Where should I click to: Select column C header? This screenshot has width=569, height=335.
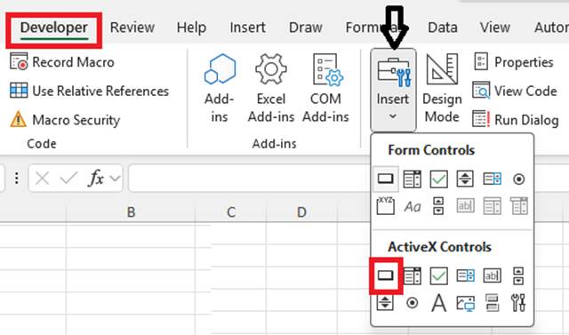(231, 212)
